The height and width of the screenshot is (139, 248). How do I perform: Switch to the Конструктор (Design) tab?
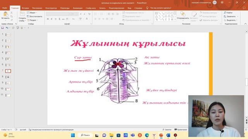51,8
